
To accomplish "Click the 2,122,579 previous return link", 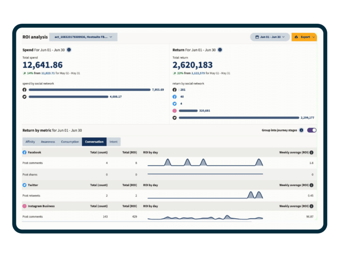I will (x=199, y=73).
